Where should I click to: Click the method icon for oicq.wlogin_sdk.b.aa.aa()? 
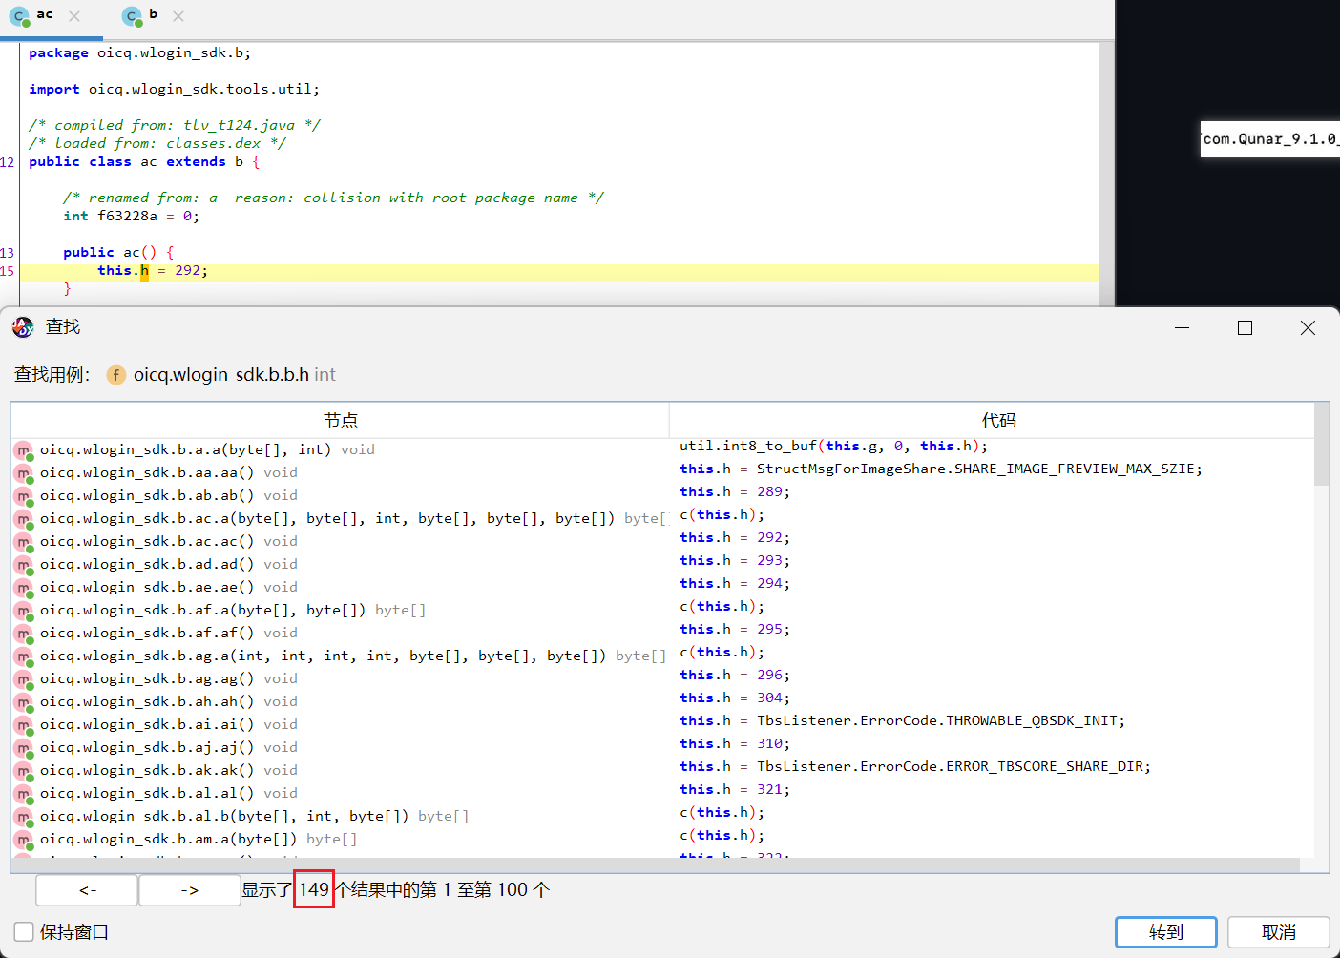pyautogui.click(x=23, y=472)
